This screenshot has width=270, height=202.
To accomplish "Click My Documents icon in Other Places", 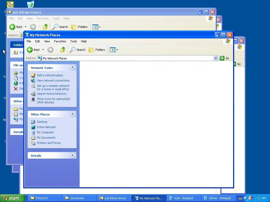I will click(x=33, y=138).
